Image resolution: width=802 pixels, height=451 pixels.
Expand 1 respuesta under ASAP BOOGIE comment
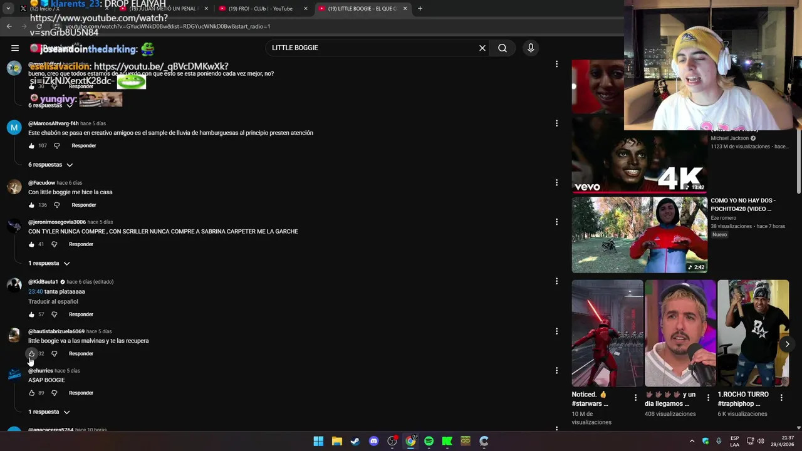[x=49, y=412]
